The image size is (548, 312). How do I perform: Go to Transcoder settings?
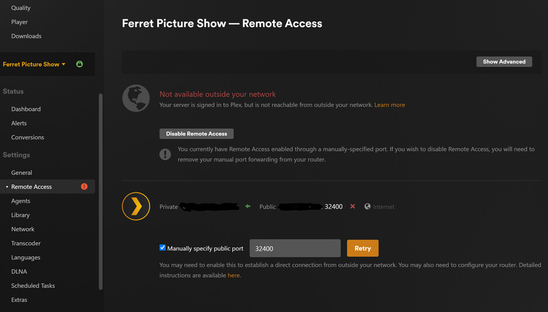pos(26,243)
